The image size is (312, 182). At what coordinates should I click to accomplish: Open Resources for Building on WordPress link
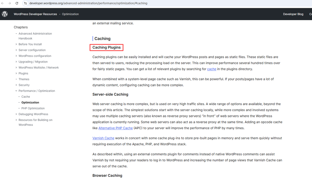tap(35, 122)
